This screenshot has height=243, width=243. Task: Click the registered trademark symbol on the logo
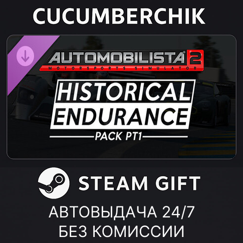point(184,52)
